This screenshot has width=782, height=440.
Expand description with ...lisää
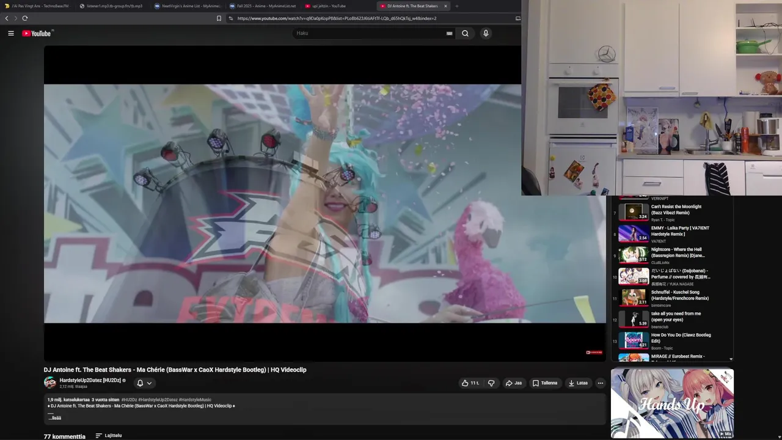(55, 418)
